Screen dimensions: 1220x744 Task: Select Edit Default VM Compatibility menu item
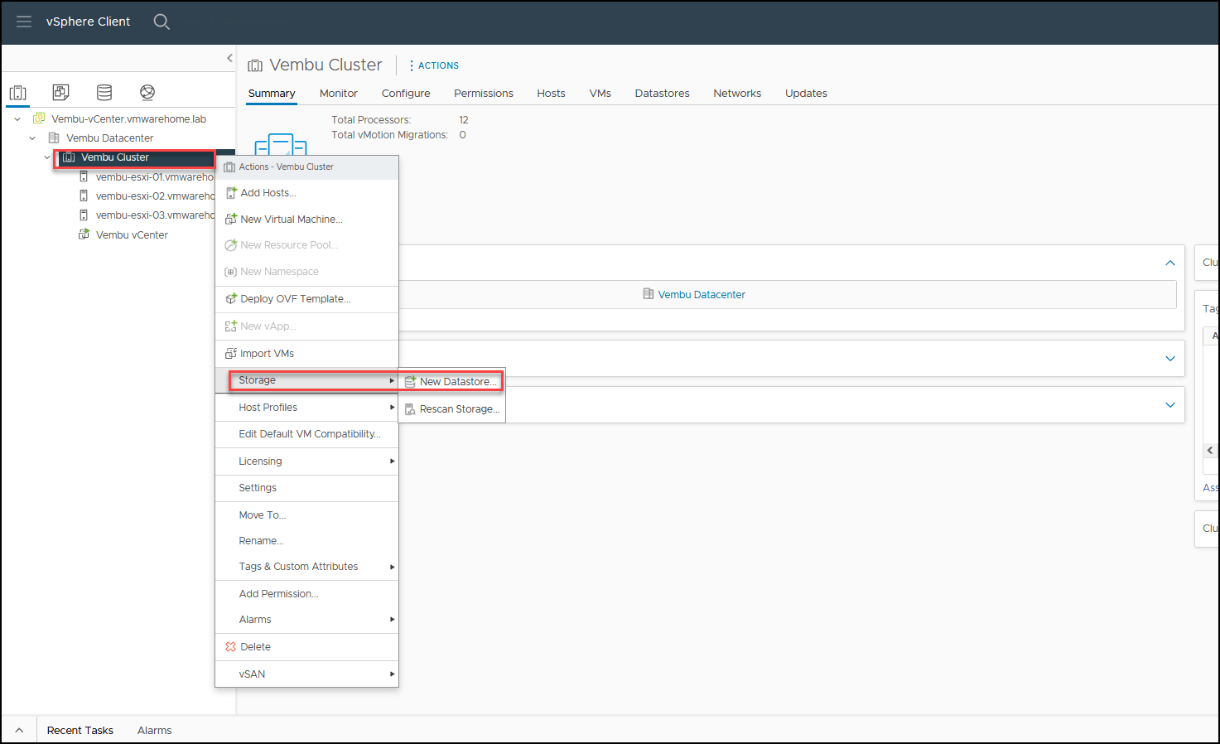tap(306, 433)
